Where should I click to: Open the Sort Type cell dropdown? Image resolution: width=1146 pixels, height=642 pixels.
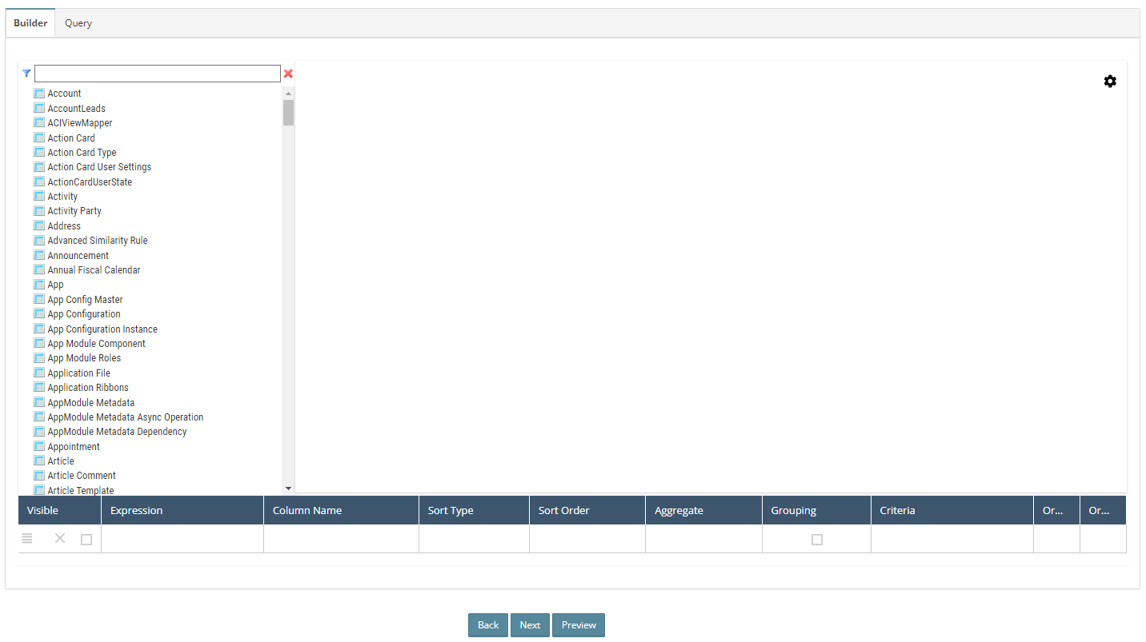pyautogui.click(x=475, y=539)
